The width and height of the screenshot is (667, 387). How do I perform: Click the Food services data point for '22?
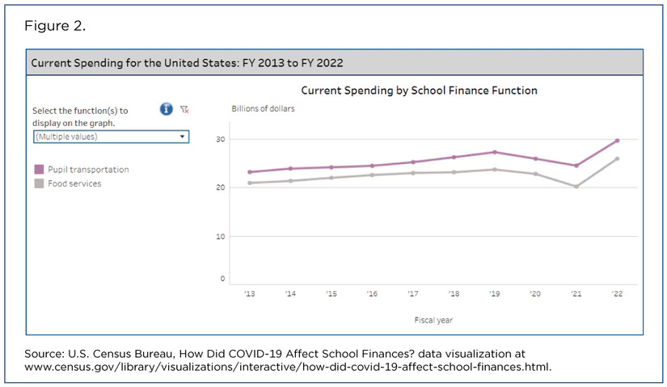coord(618,158)
